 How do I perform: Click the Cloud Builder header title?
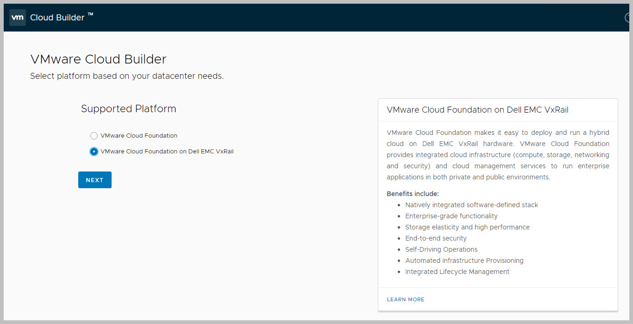[57, 18]
